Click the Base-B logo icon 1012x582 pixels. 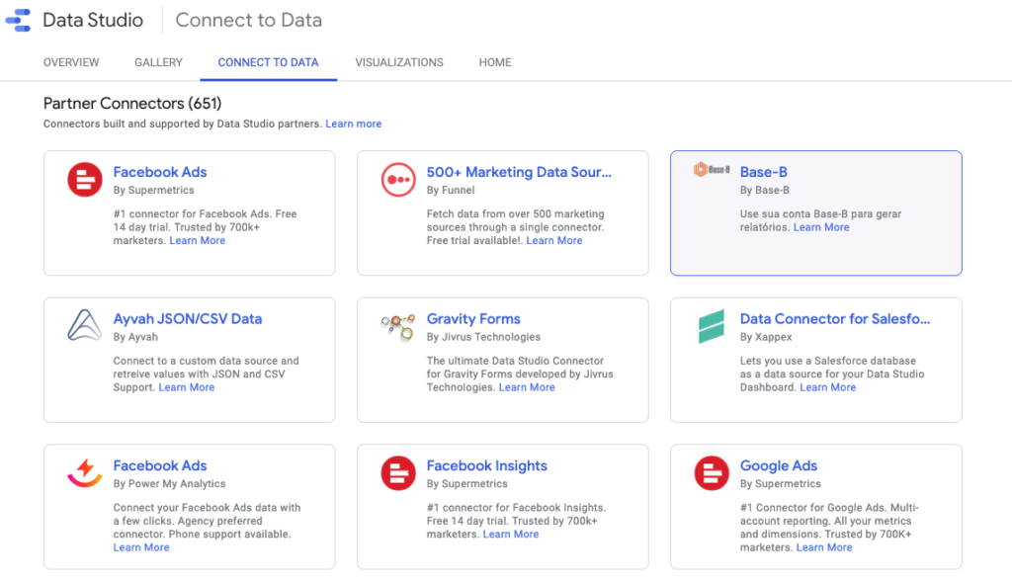click(x=712, y=170)
